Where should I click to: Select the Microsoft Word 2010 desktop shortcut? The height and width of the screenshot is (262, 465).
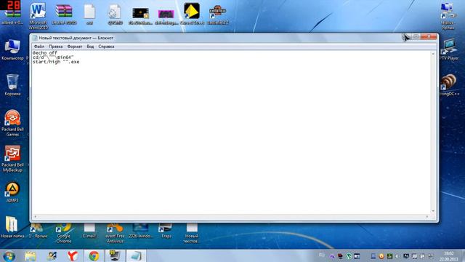click(39, 16)
